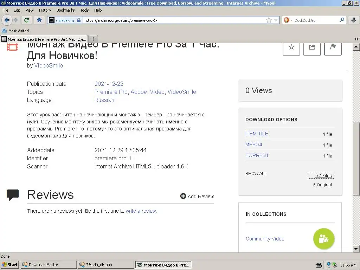Select the Premiere Pro page tab

44,39
